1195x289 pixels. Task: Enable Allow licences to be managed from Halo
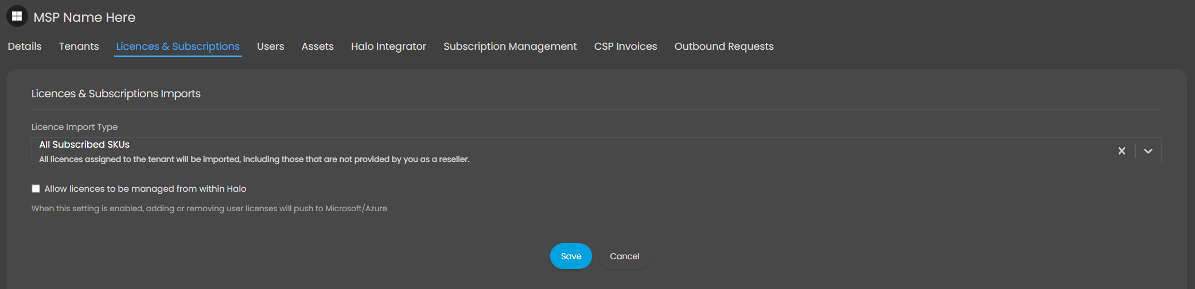(36, 189)
